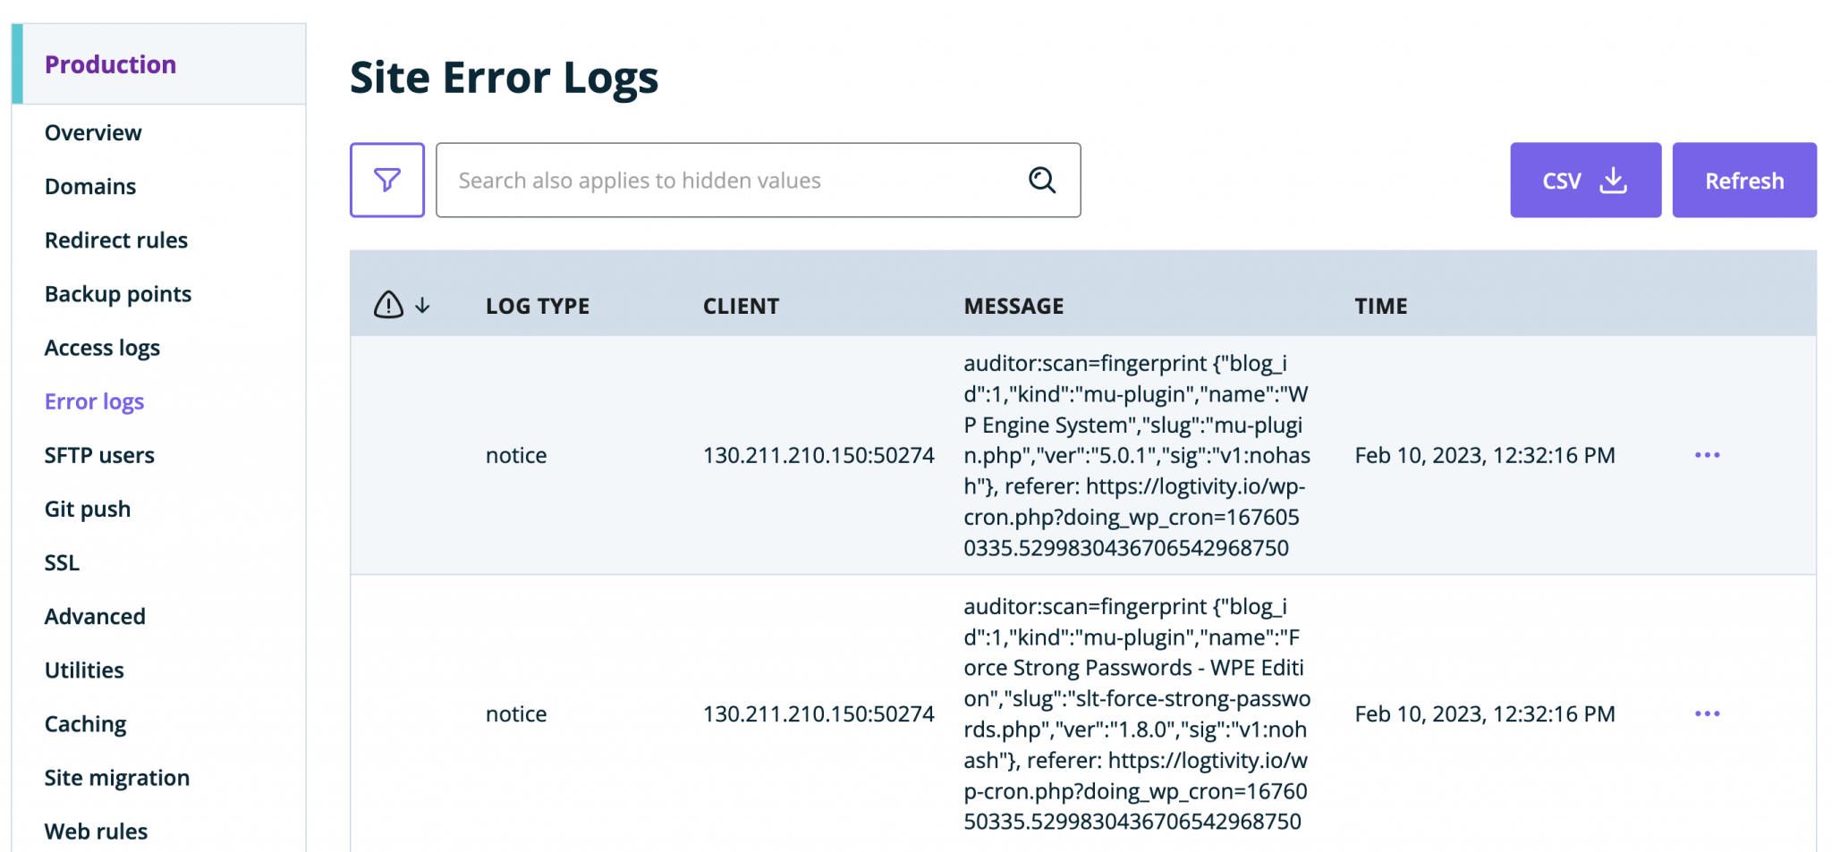Toggle the sort direction arrow
The height and width of the screenshot is (852, 1832).
[x=422, y=305]
